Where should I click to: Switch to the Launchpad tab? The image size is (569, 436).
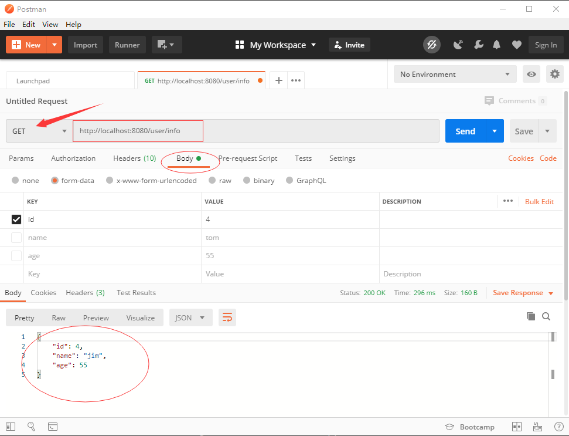coord(70,80)
